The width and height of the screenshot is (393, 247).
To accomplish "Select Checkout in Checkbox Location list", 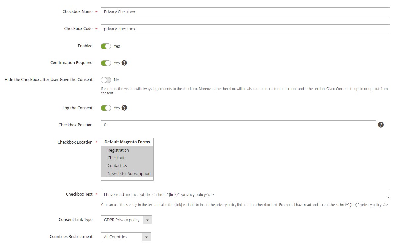I will 116,158.
